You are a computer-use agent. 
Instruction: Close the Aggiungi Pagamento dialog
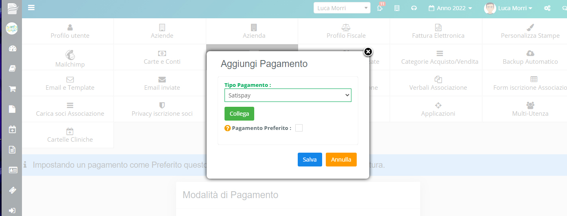pos(368,52)
